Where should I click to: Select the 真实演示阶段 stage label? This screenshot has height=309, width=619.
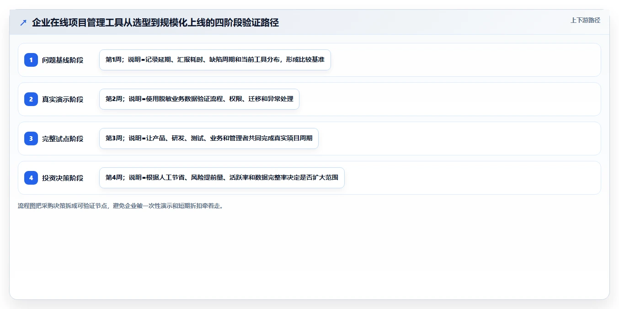(63, 99)
